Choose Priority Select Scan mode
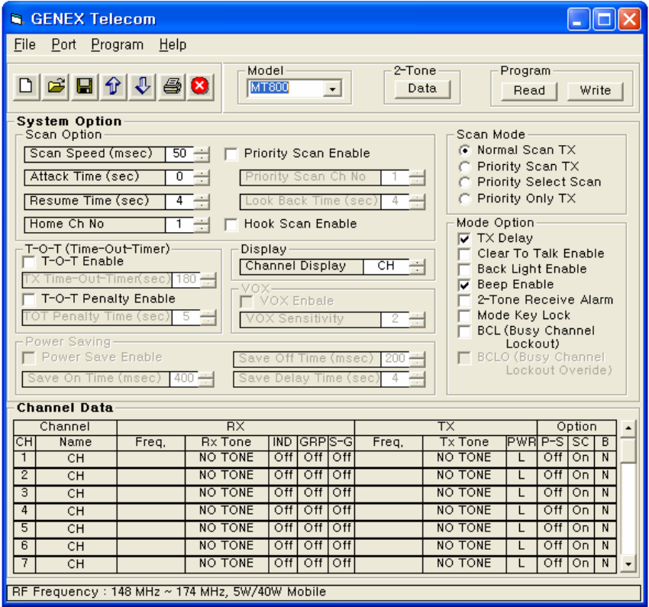 pyautogui.click(x=465, y=182)
